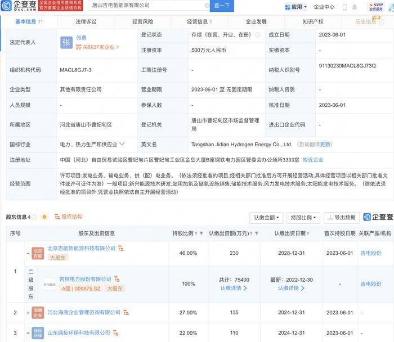Screen dimensions: 394x342
Task: Expand the 山东绿标环保科技 shareholder row
Action: coord(28,333)
